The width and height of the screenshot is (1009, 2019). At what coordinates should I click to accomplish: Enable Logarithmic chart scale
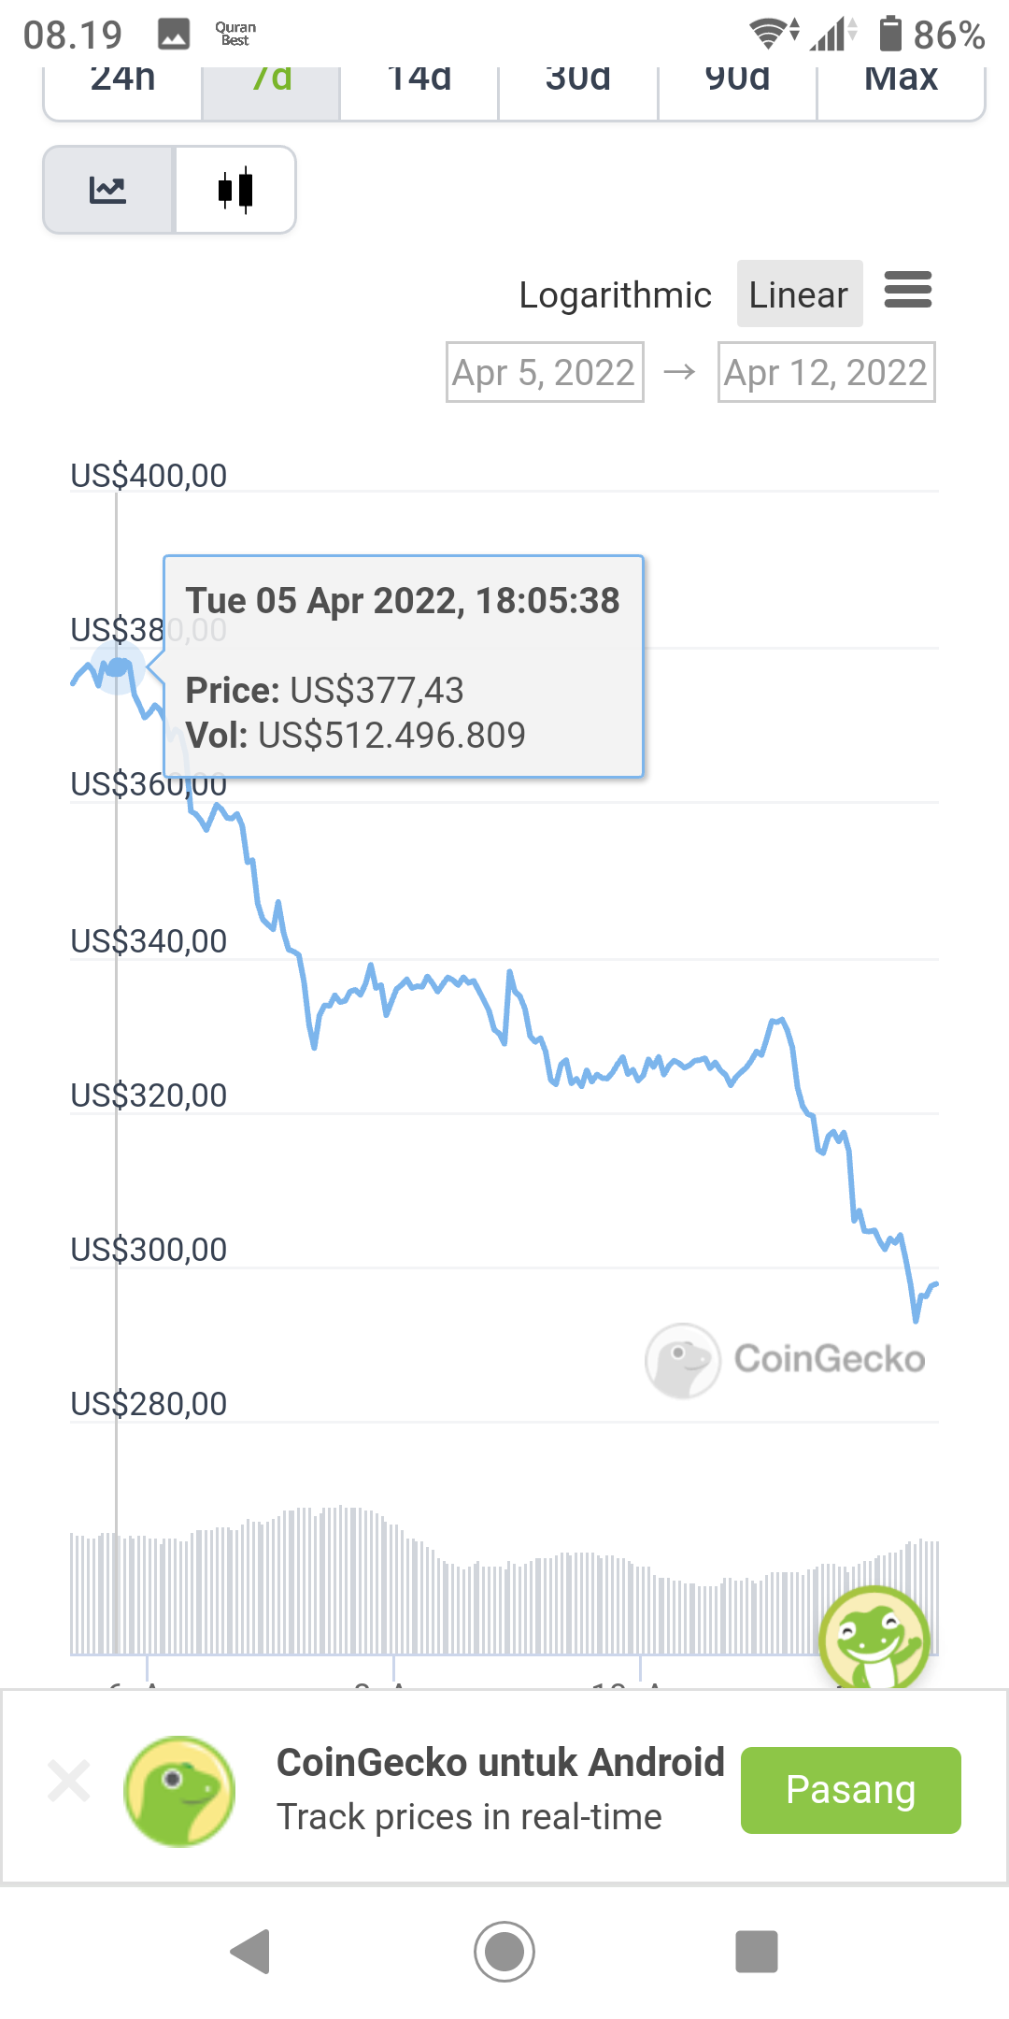615,294
